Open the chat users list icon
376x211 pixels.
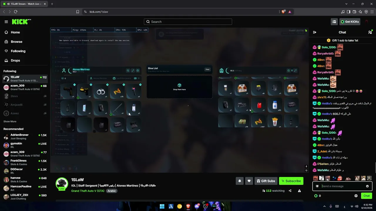pos(370,32)
